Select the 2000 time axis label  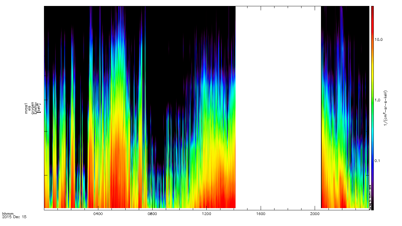point(315,214)
